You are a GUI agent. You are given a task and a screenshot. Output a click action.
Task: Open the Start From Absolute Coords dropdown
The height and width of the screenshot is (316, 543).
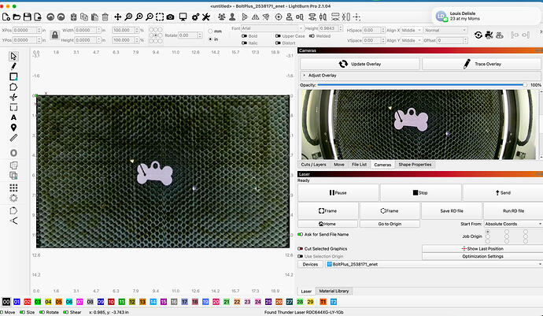click(x=513, y=224)
